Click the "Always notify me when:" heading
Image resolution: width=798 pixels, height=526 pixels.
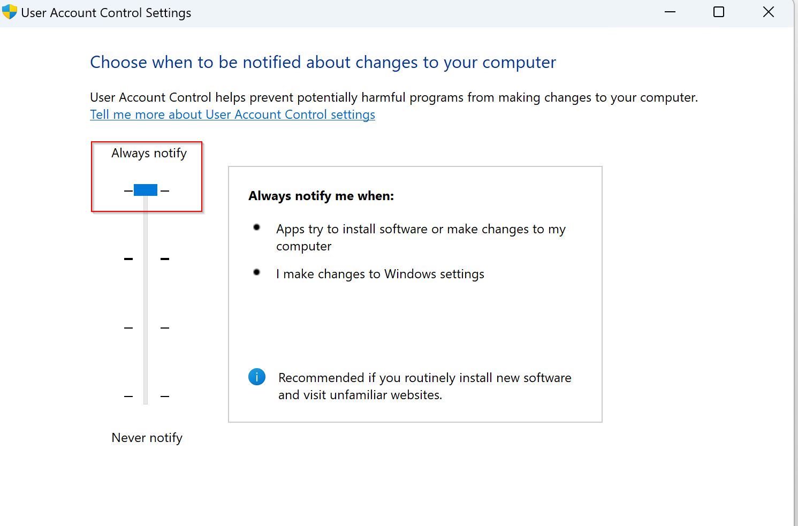tap(321, 196)
